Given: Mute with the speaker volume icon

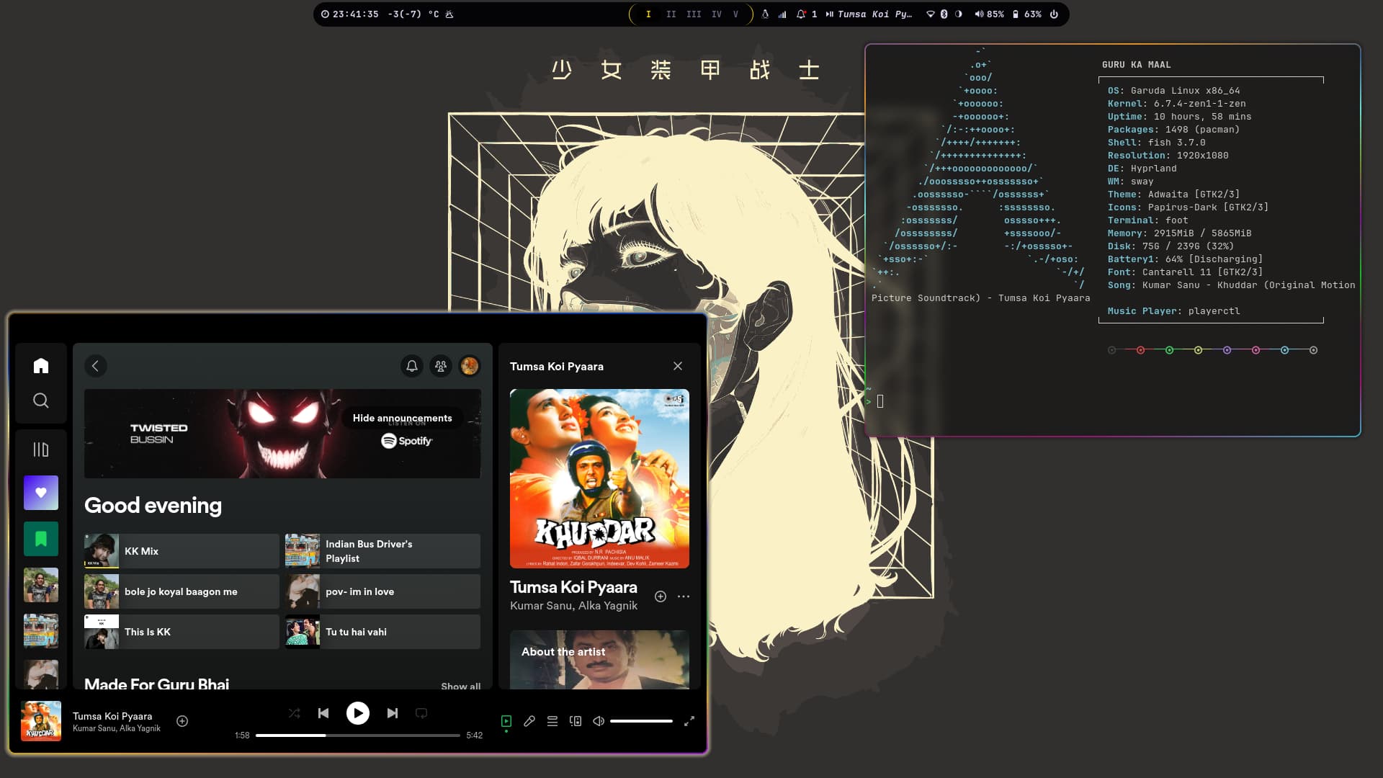Looking at the screenshot, I should coord(599,721).
